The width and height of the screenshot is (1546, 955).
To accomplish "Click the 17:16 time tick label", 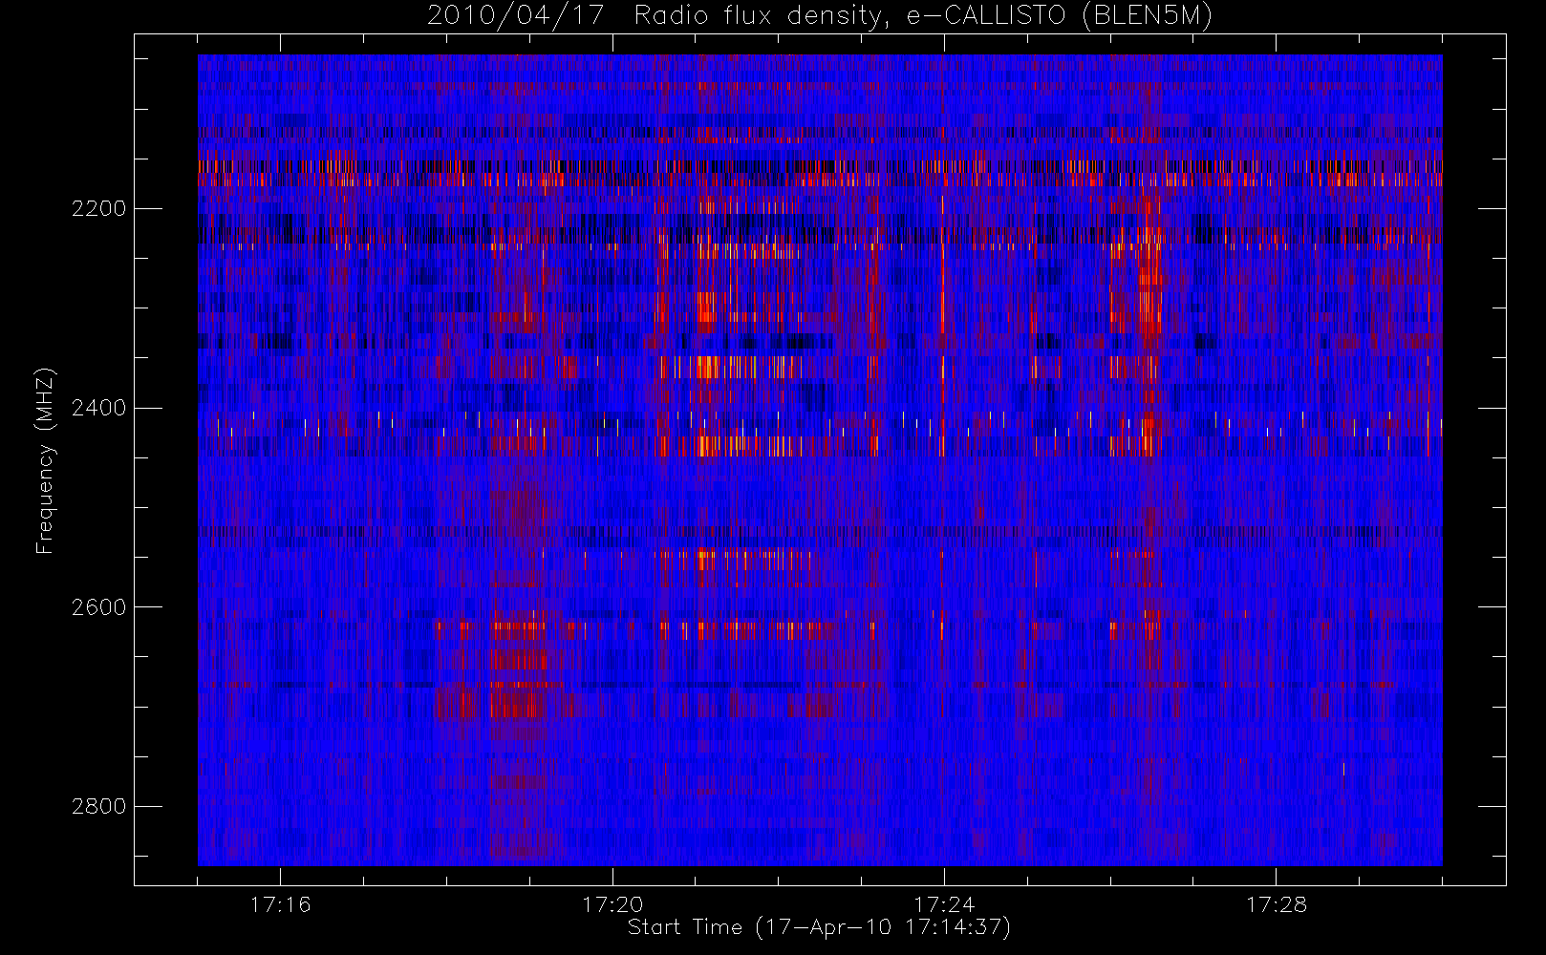I will tap(280, 903).
